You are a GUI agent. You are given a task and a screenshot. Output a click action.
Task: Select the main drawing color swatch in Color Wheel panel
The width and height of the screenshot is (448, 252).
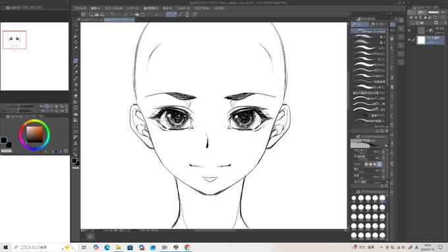click(4, 140)
